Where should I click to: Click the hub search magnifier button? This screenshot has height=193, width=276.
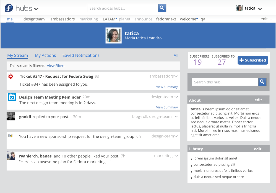(x=262, y=82)
